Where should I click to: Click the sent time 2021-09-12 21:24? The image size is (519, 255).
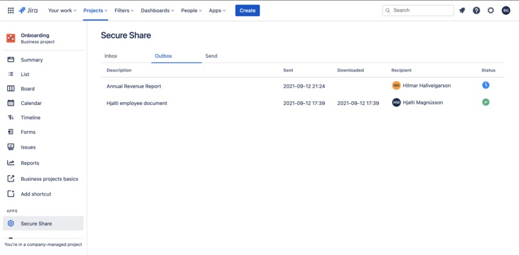click(x=304, y=86)
